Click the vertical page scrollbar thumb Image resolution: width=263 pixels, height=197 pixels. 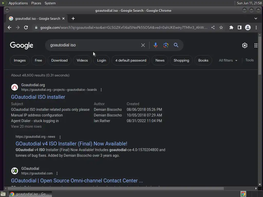coord(260,55)
